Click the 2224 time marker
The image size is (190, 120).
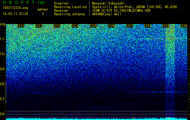click(x=75, y=26)
